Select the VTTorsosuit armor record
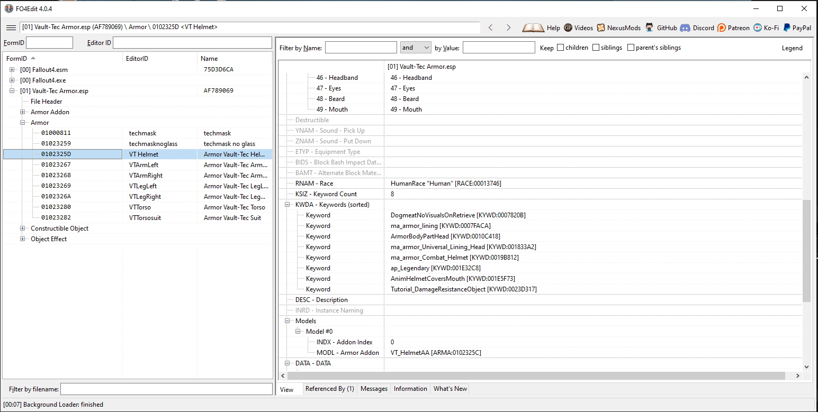Image resolution: width=818 pixels, height=412 pixels. [138, 218]
